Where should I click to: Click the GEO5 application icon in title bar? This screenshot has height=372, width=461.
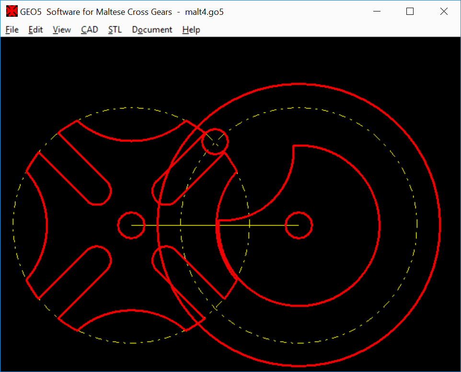(x=12, y=11)
